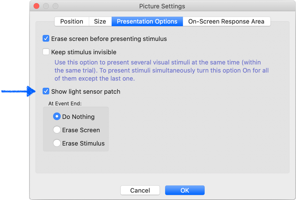Click the zoom window control

click(55, 6)
